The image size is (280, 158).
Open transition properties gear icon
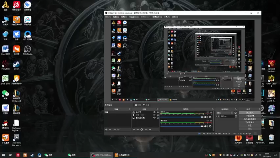point(235,113)
